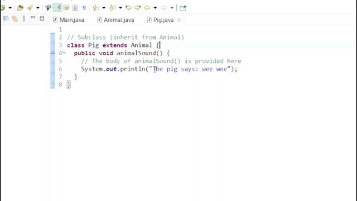Toggle Show Whitespace Characters pilcrow
Viewport: 357px width, 201px height.
(x=84, y=8)
